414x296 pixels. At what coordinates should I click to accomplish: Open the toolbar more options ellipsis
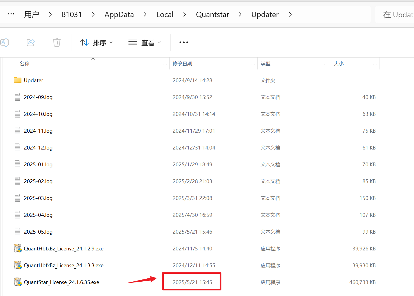[184, 43]
